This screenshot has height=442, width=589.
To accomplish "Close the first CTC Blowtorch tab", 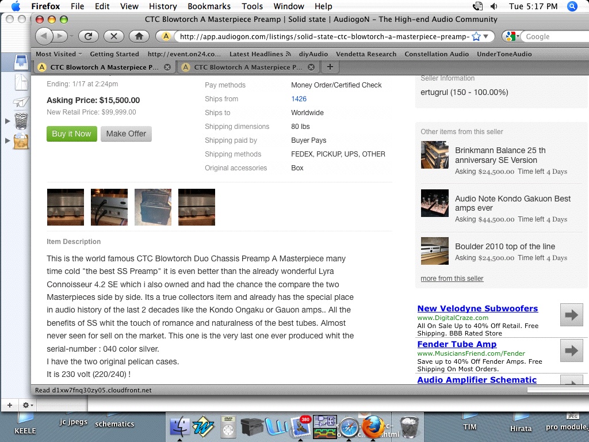I will point(167,67).
